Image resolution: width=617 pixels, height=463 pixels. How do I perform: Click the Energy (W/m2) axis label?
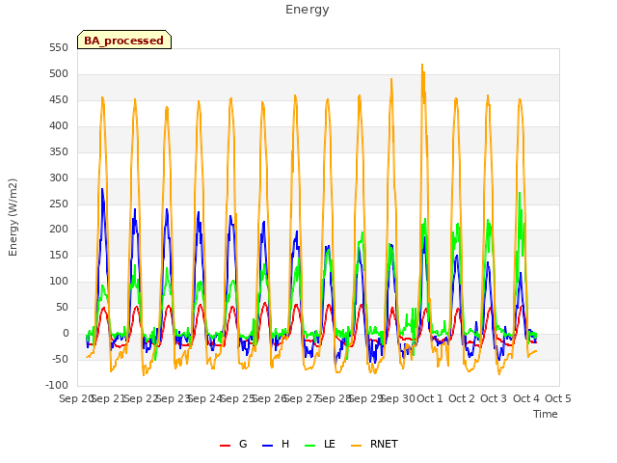(x=13, y=217)
